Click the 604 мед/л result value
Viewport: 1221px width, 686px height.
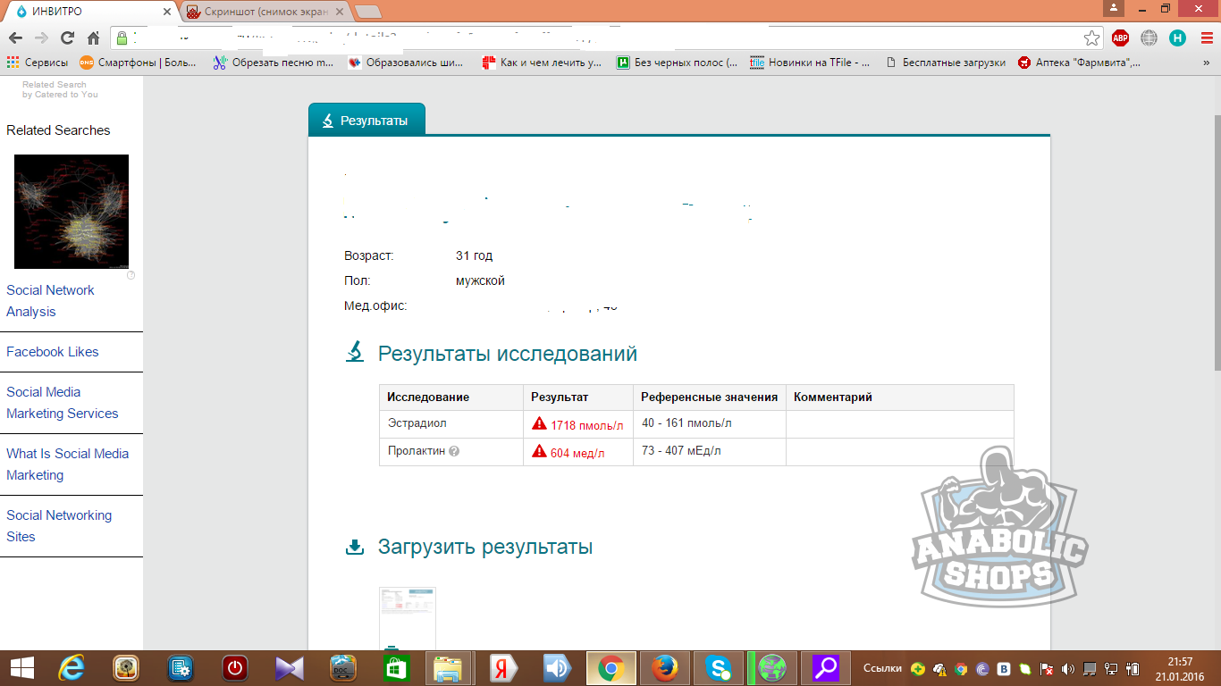click(x=577, y=453)
